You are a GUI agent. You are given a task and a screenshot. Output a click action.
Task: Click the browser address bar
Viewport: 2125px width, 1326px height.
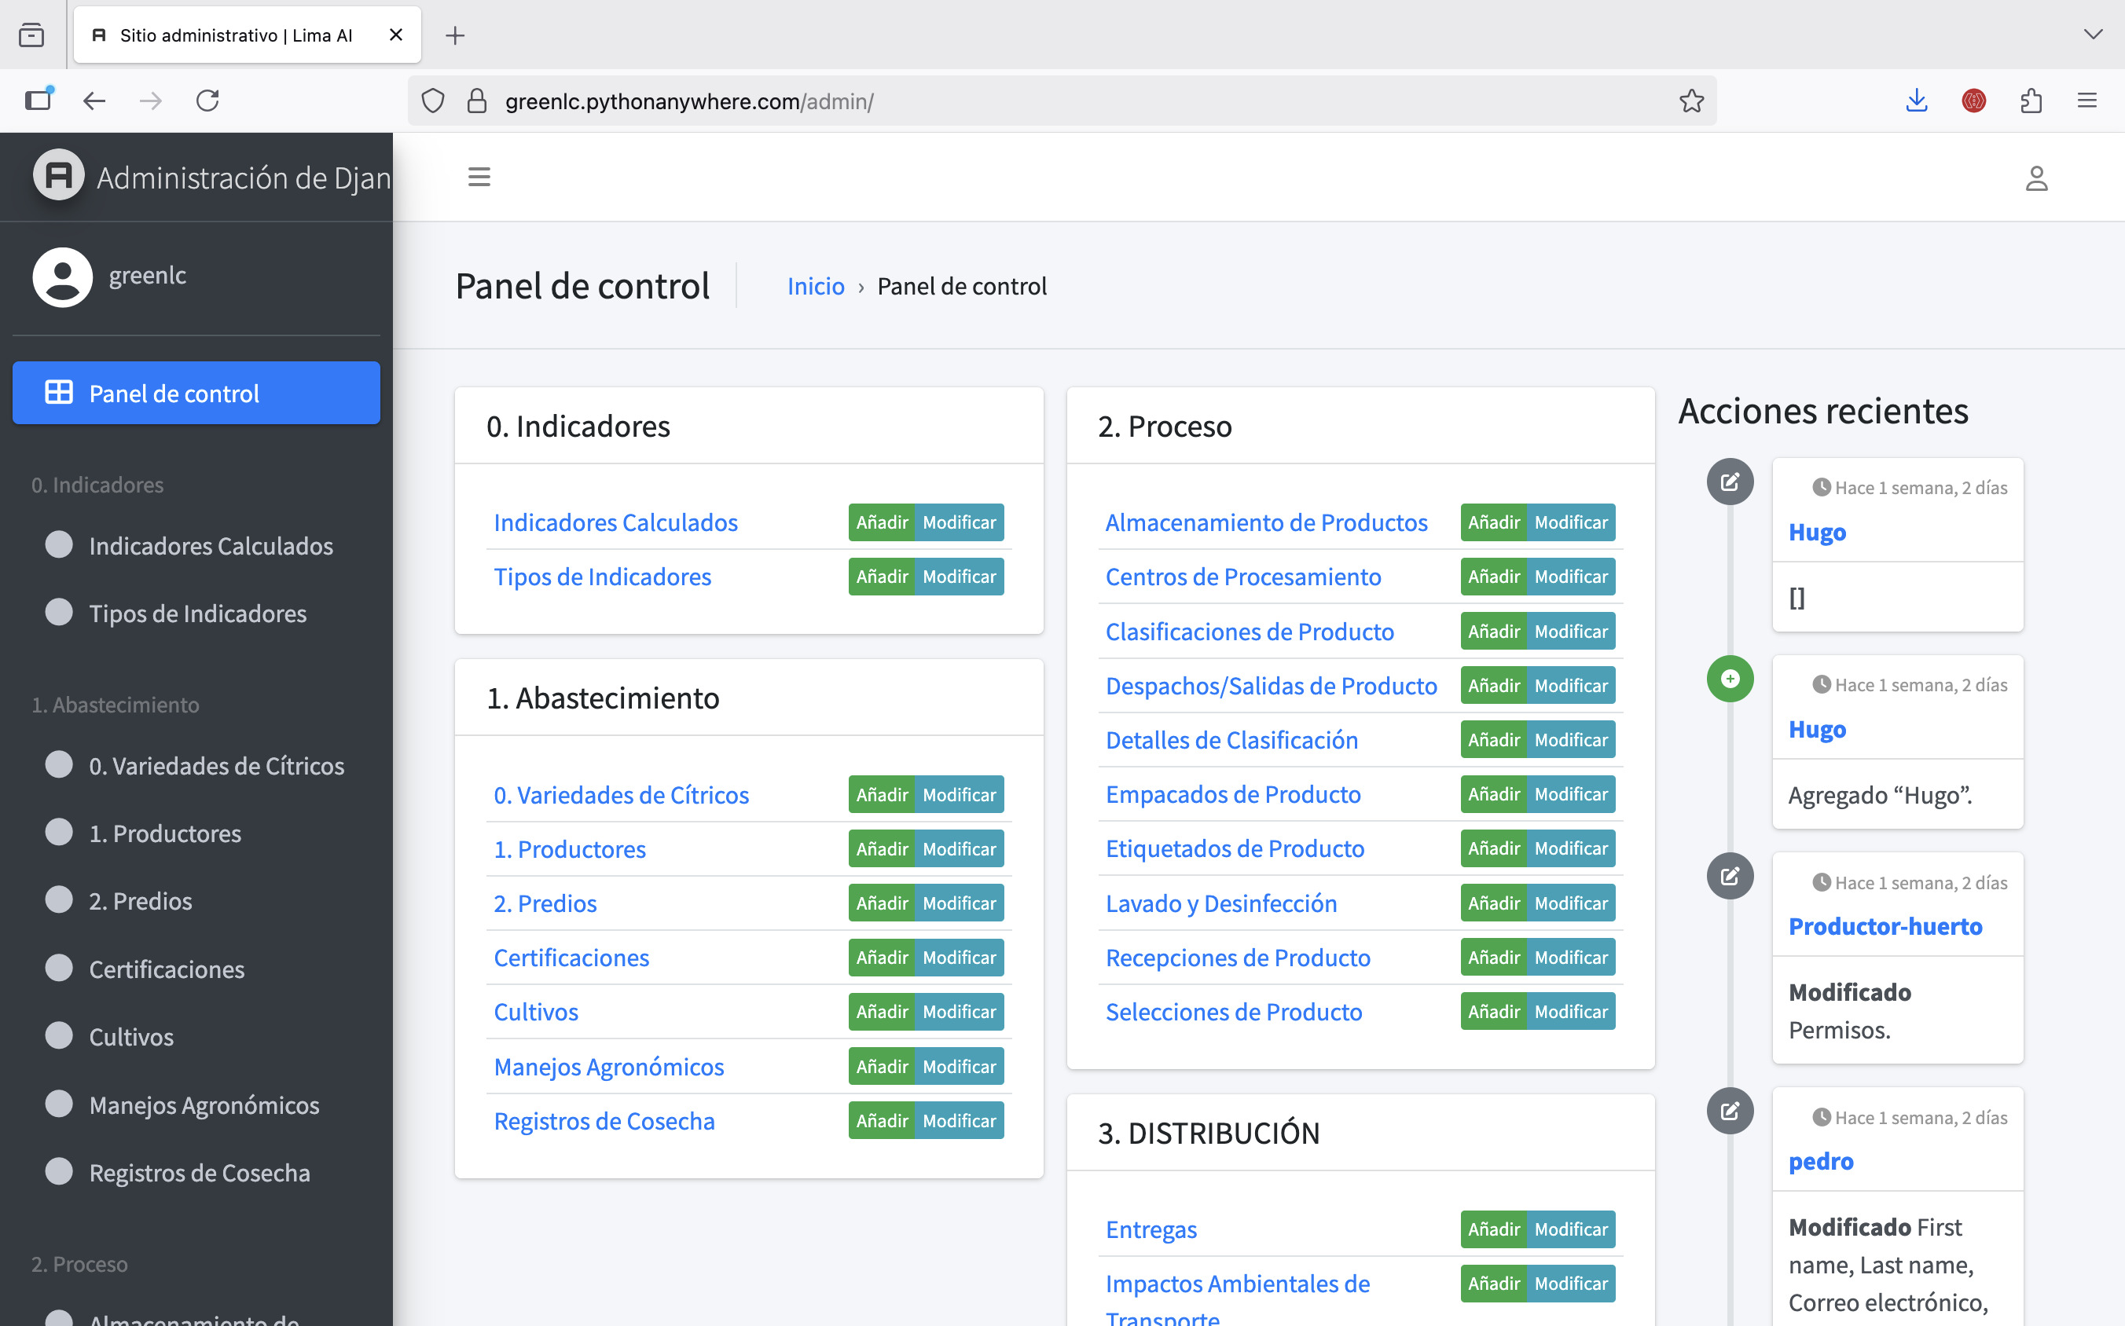(1053, 101)
